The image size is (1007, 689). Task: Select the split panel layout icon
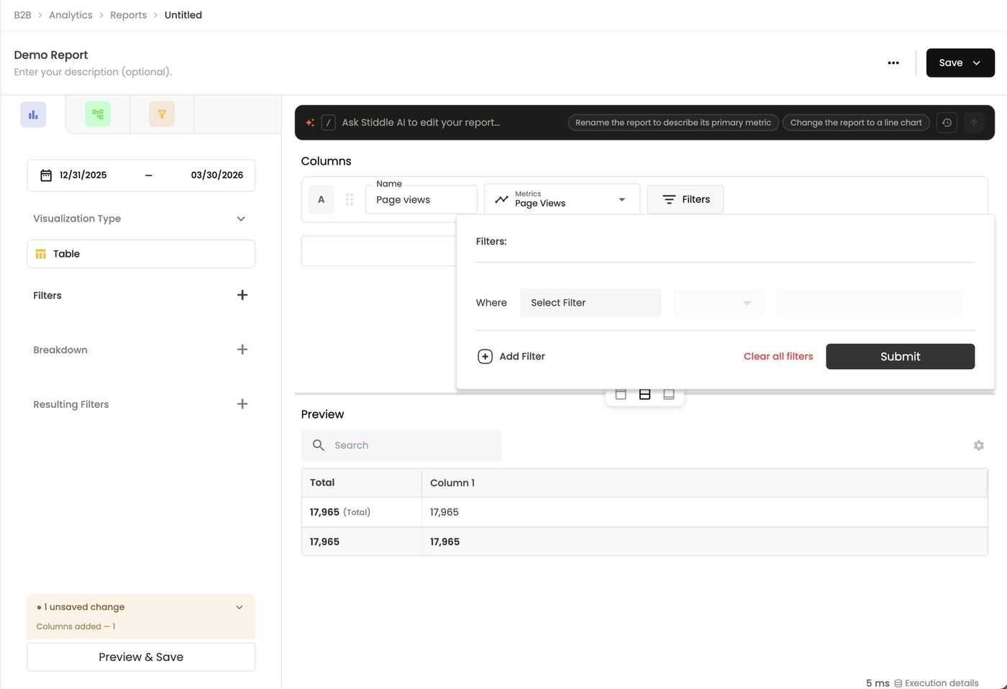pos(644,394)
